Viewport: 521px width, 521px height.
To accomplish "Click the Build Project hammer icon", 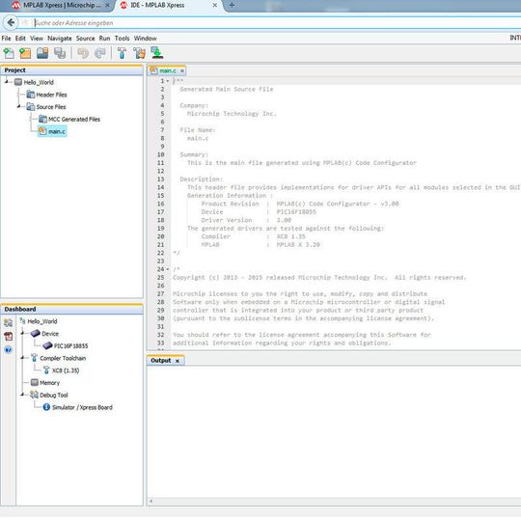I will (122, 53).
